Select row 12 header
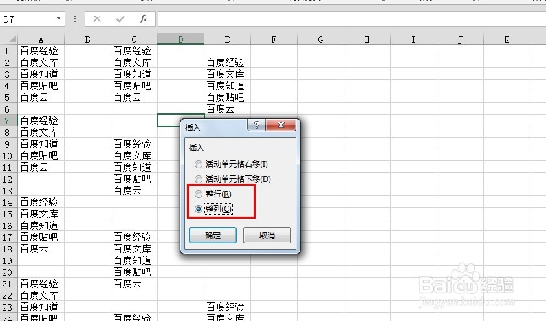Screen dimensions: 546x321 (8, 179)
